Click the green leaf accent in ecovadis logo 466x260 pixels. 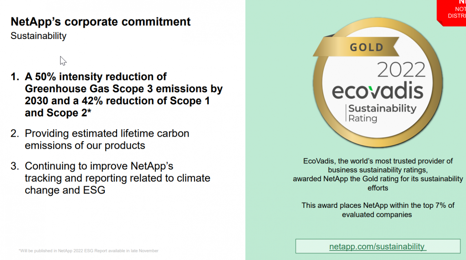[370, 89]
